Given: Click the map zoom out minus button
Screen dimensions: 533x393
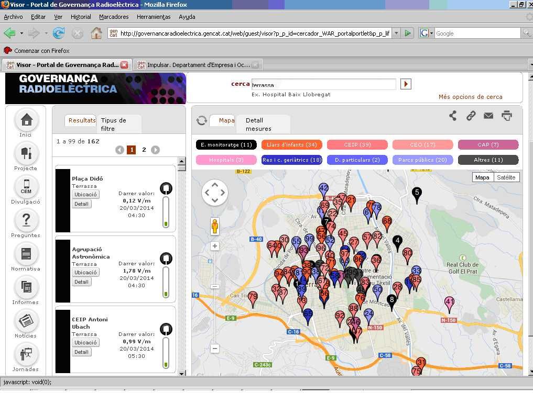Looking at the screenshot, I should click(215, 349).
